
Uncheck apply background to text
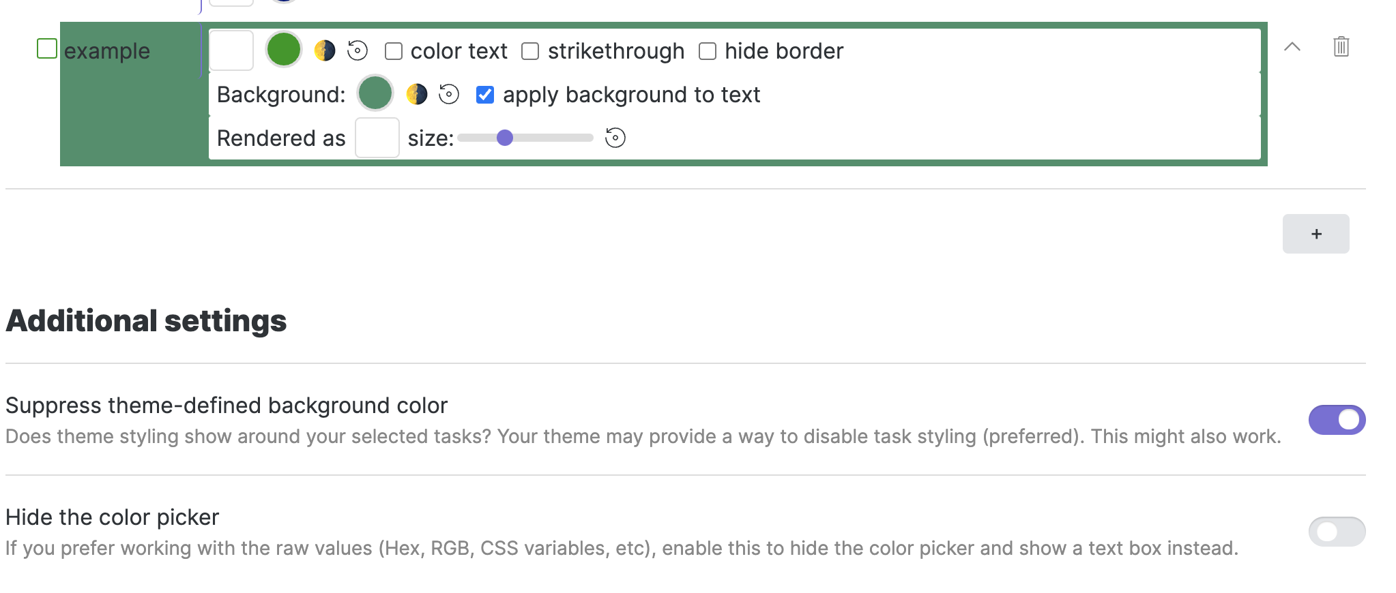[484, 95]
